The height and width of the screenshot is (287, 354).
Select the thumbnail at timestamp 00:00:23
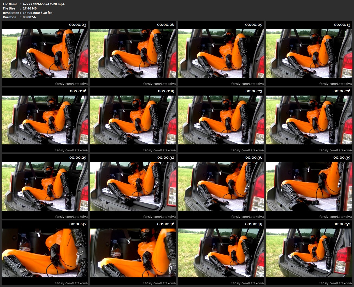[x=221, y=120]
